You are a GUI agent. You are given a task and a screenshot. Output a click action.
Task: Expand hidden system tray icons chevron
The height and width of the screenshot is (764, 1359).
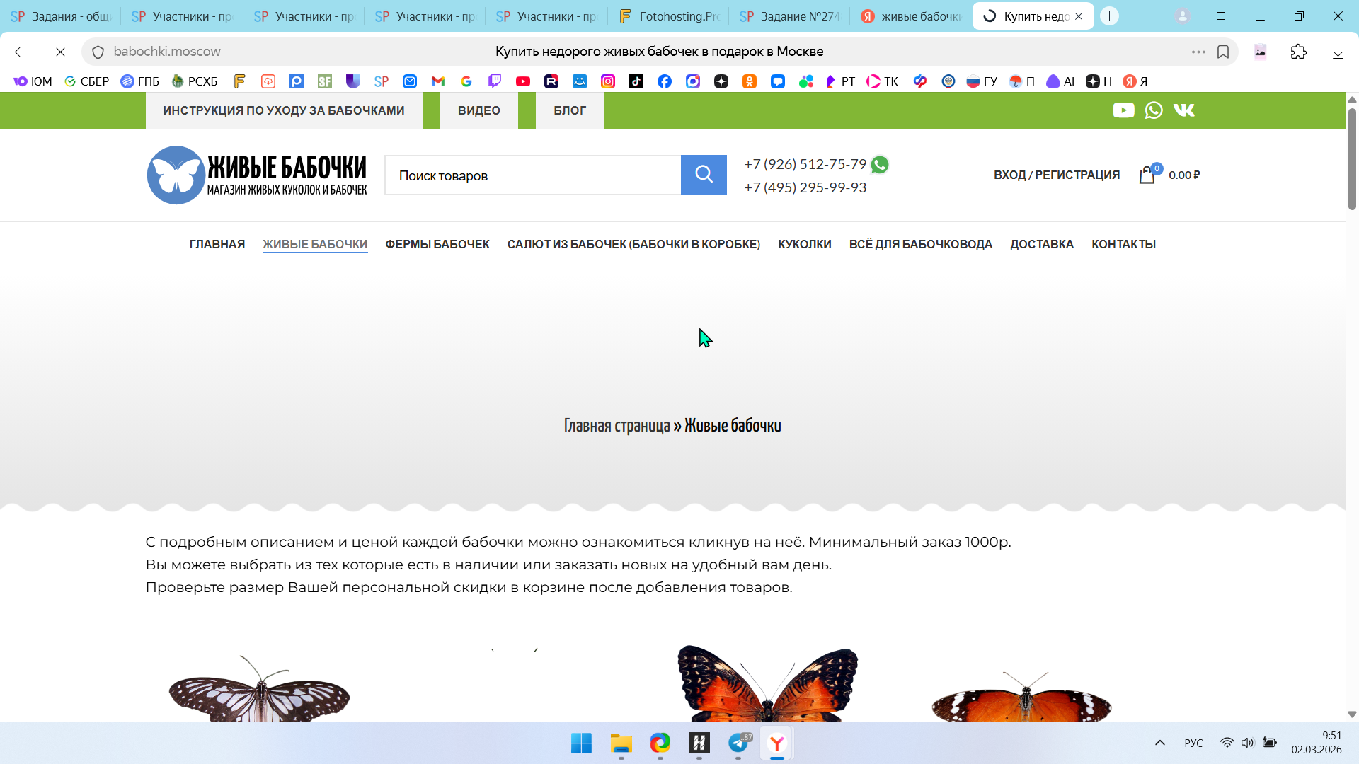[x=1159, y=743]
